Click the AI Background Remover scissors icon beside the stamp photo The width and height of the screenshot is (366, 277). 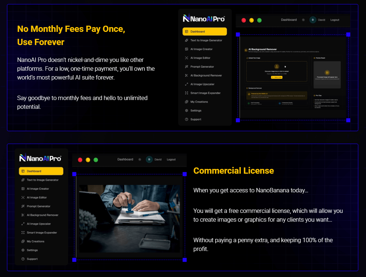[x=23, y=215]
